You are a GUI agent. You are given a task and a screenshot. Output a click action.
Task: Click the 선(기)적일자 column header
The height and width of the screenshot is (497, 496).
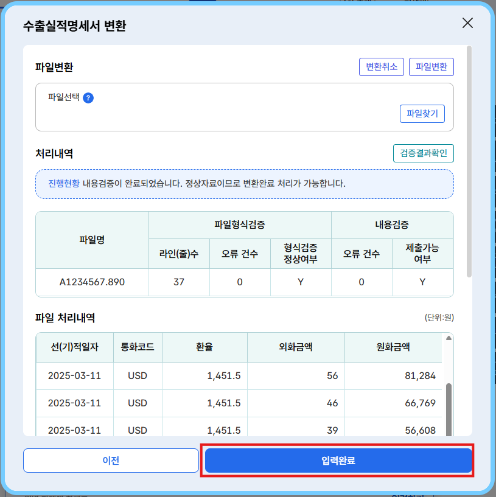74,347
